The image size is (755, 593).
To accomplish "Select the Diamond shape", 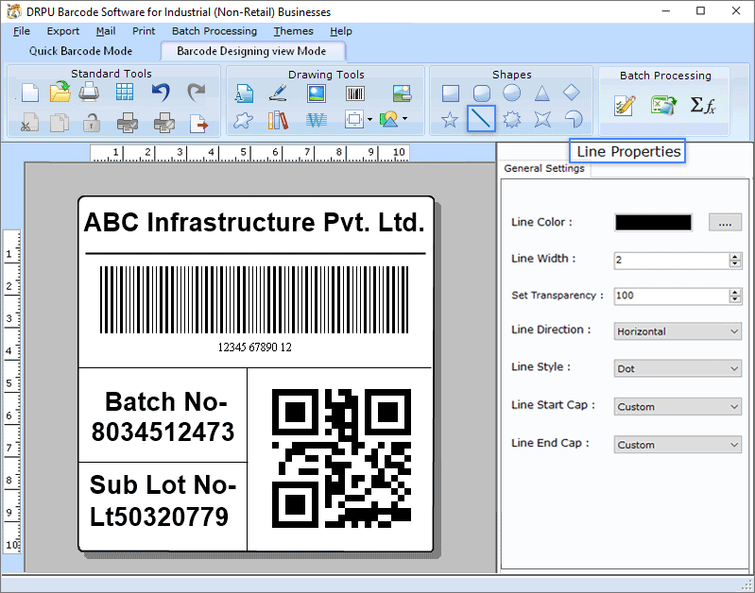I will click(572, 92).
